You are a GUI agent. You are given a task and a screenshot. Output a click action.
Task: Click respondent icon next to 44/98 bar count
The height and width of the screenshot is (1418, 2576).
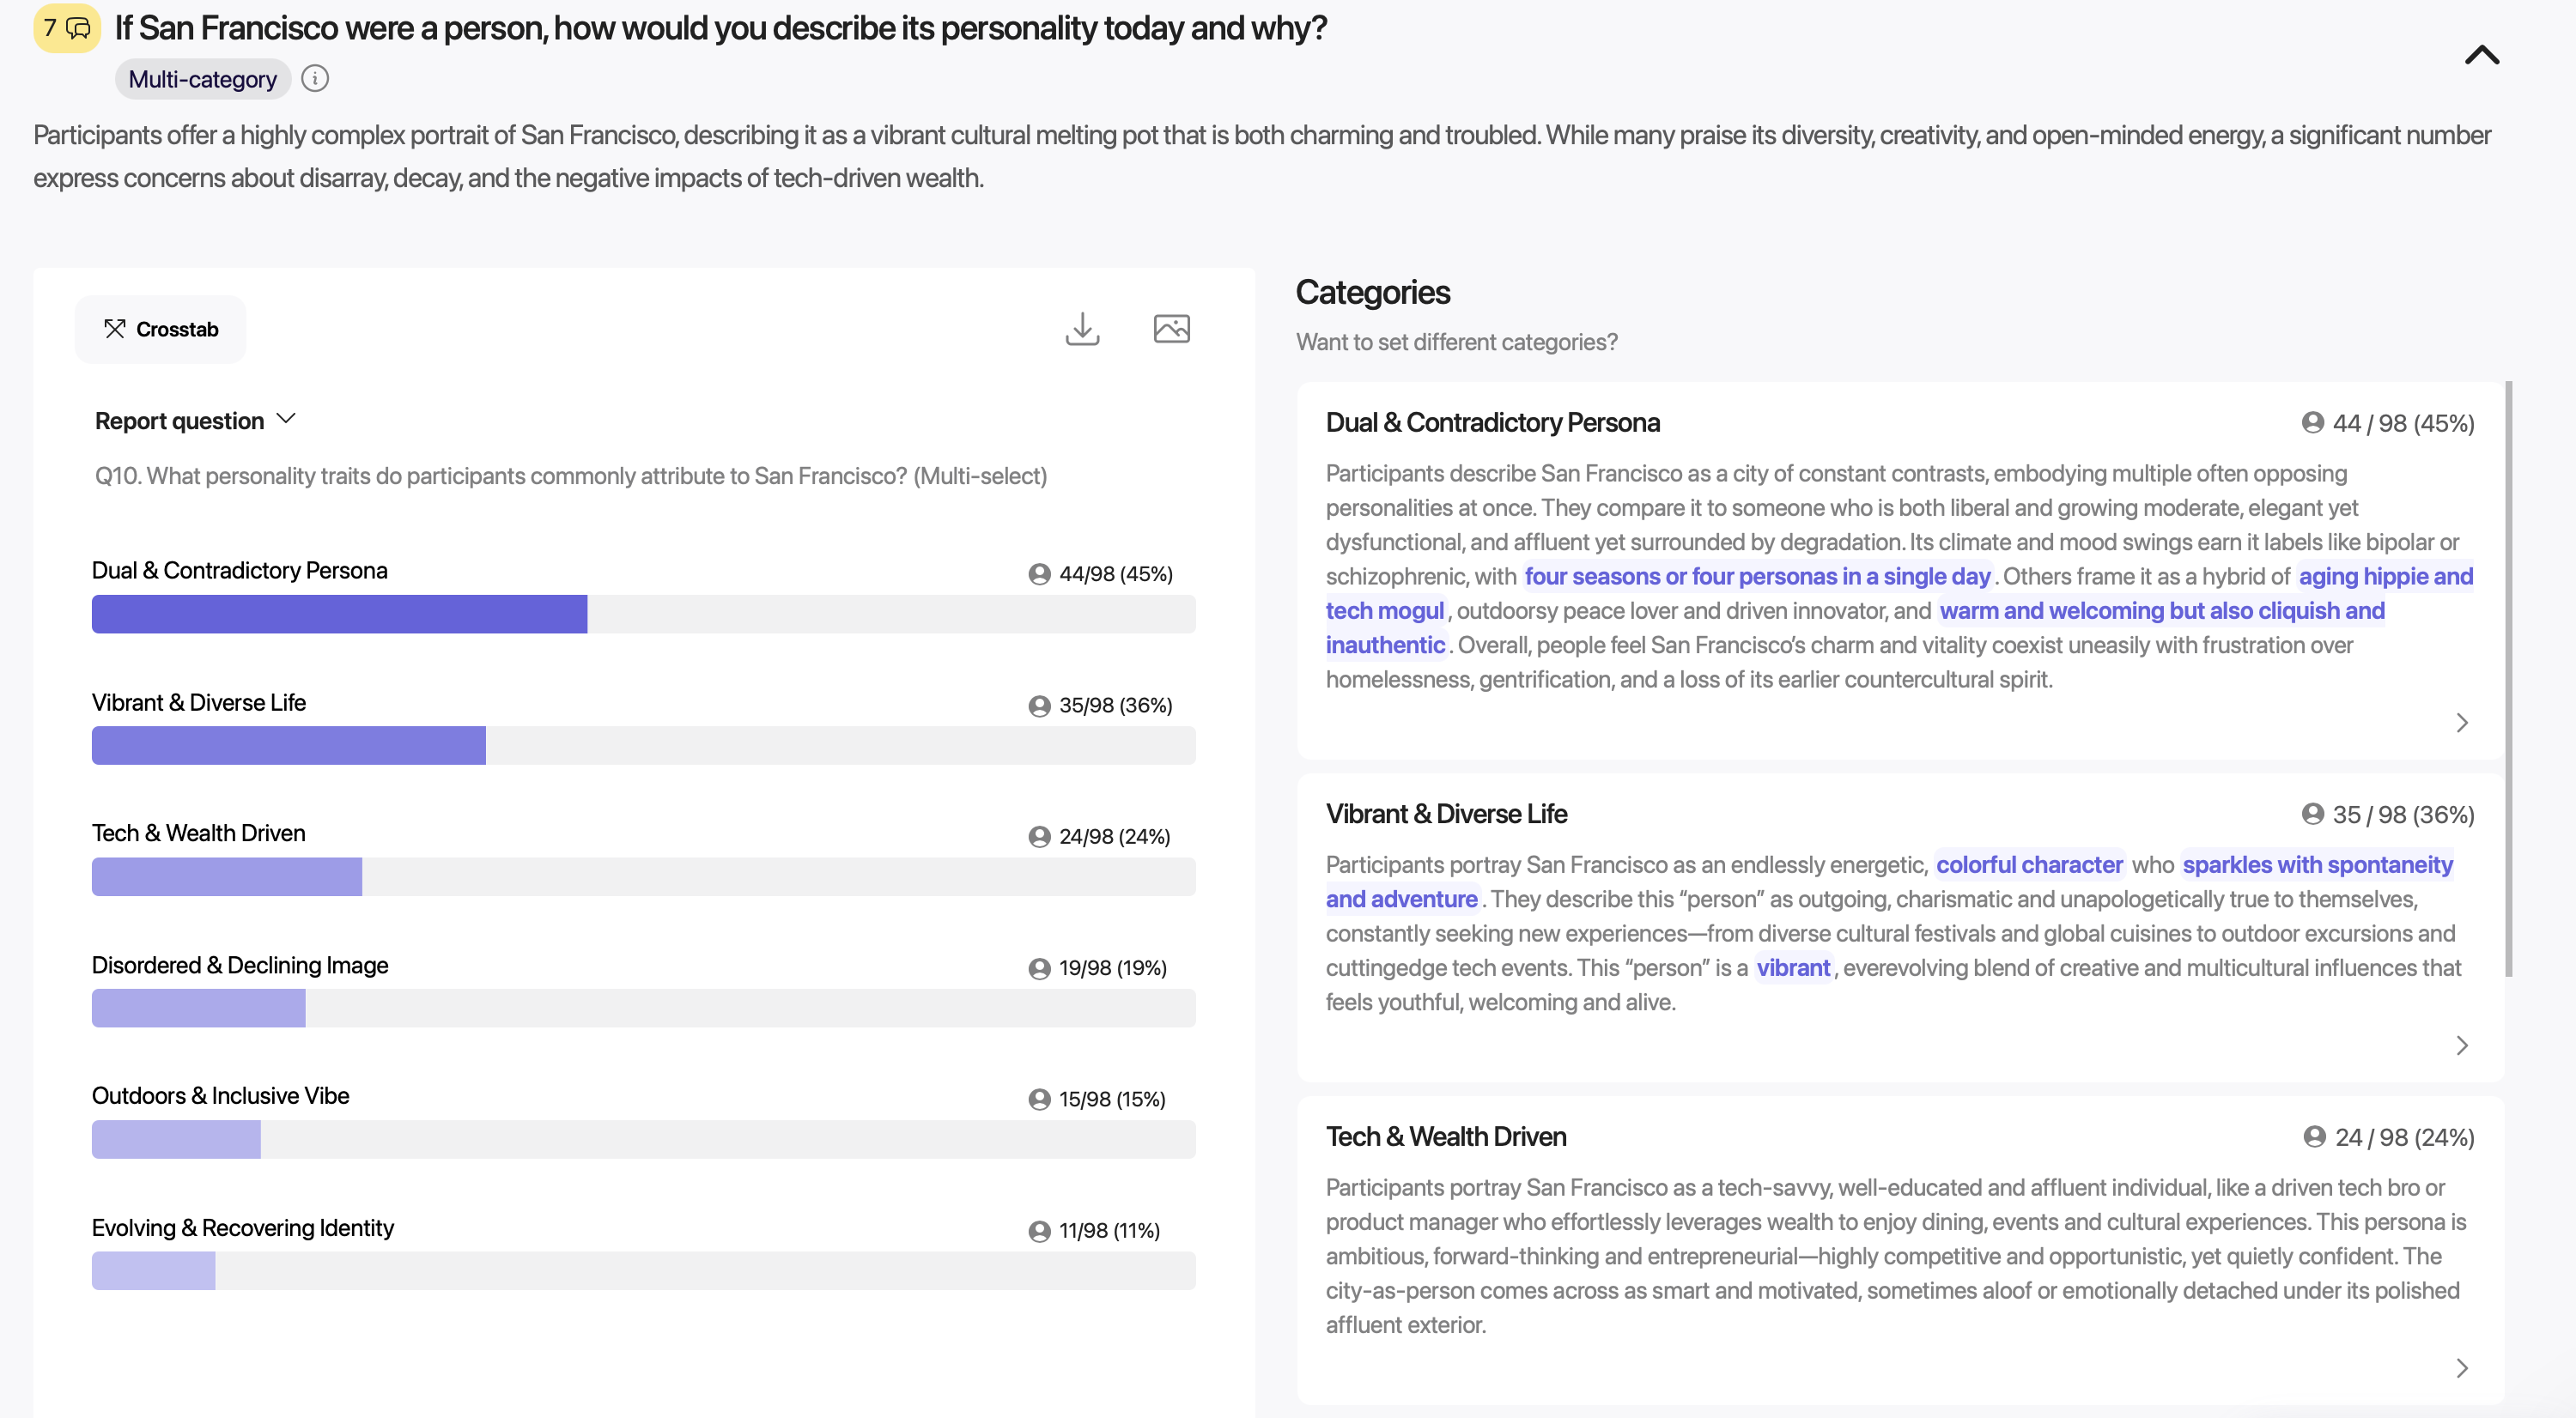click(1039, 573)
